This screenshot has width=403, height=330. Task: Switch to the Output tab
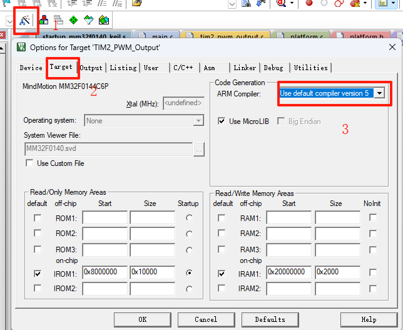[x=91, y=68]
